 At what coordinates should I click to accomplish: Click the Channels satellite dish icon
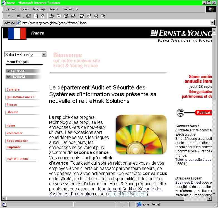click(73, 16)
